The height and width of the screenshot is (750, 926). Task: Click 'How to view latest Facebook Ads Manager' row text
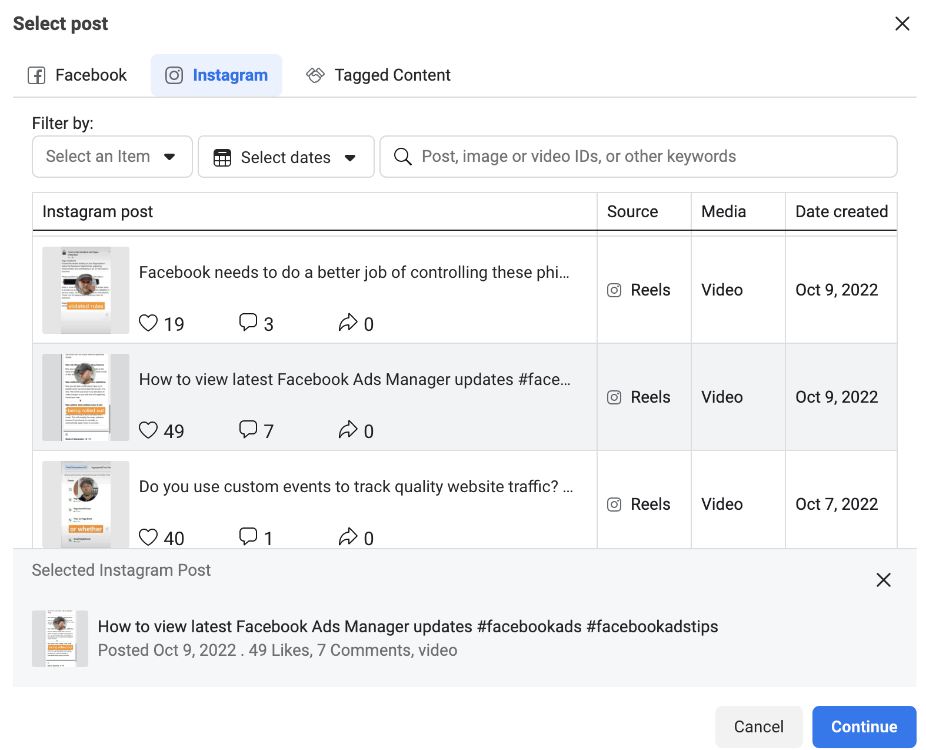pos(355,380)
